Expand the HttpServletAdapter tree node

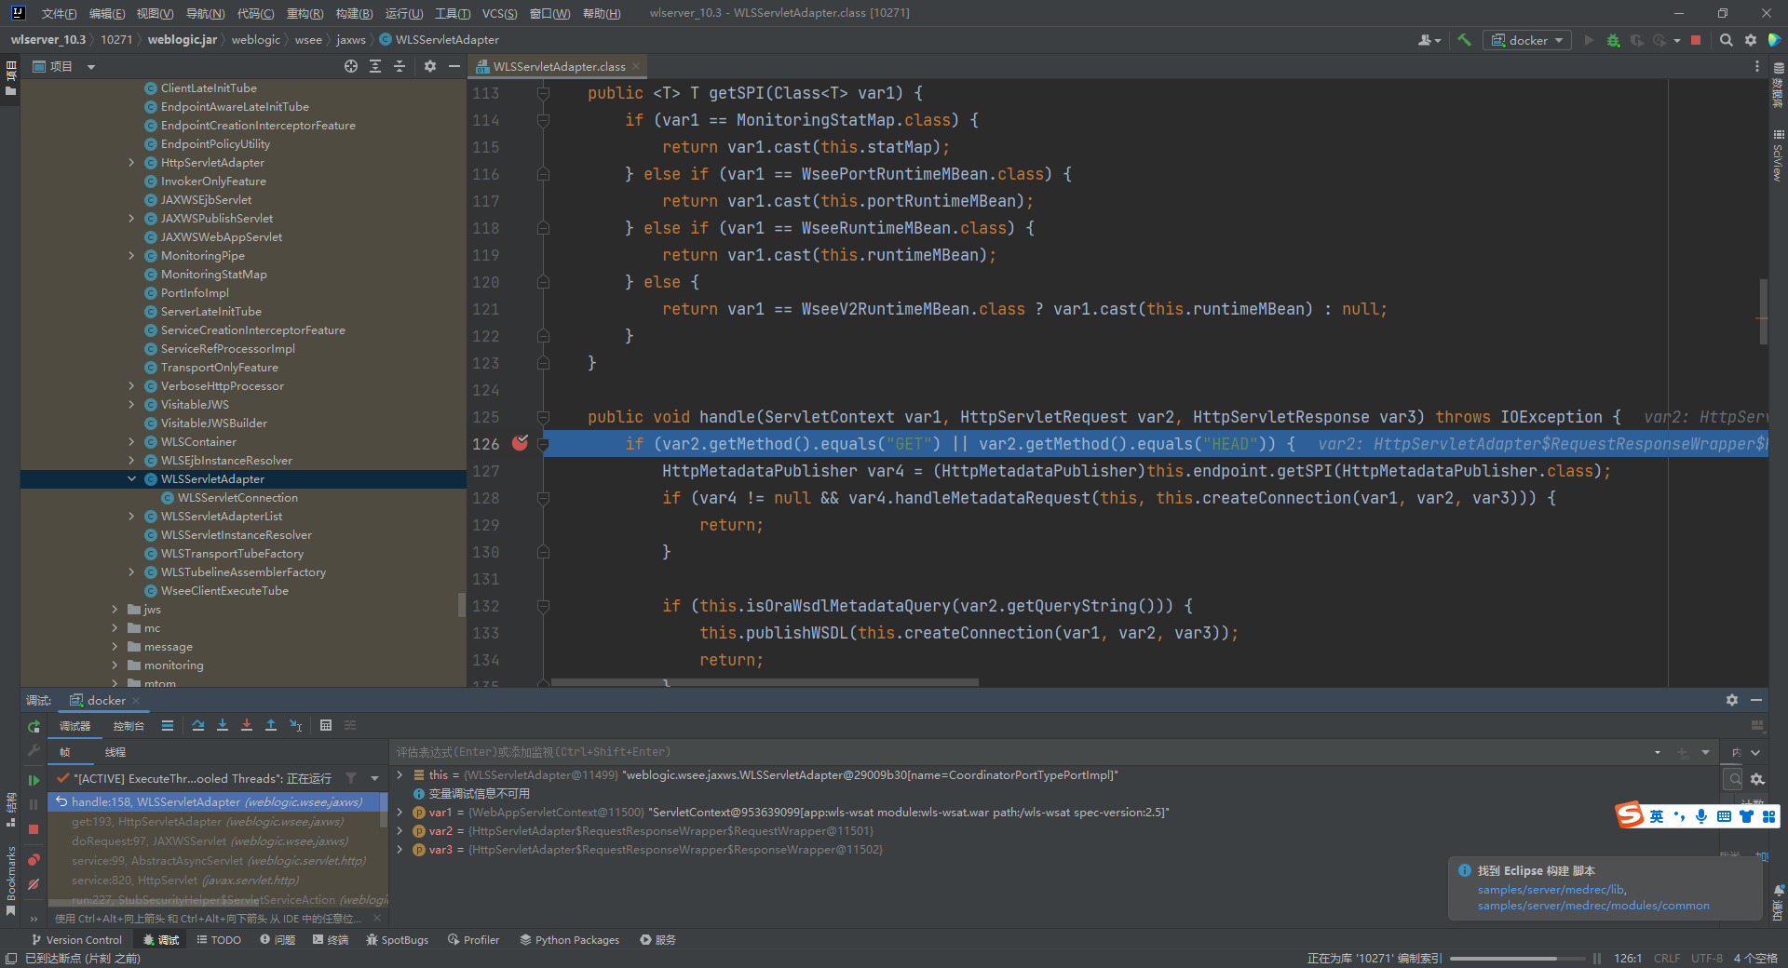tap(131, 162)
